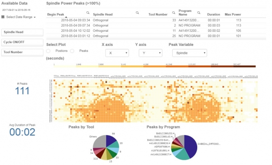Viewport: 272px width, 165px height.
Task: Click the orange legend swatch labeled 4.198
Action: pos(155,66)
